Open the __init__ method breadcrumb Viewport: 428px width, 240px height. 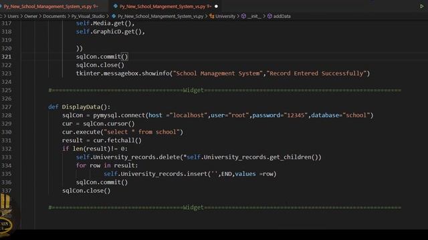[x=254, y=16]
